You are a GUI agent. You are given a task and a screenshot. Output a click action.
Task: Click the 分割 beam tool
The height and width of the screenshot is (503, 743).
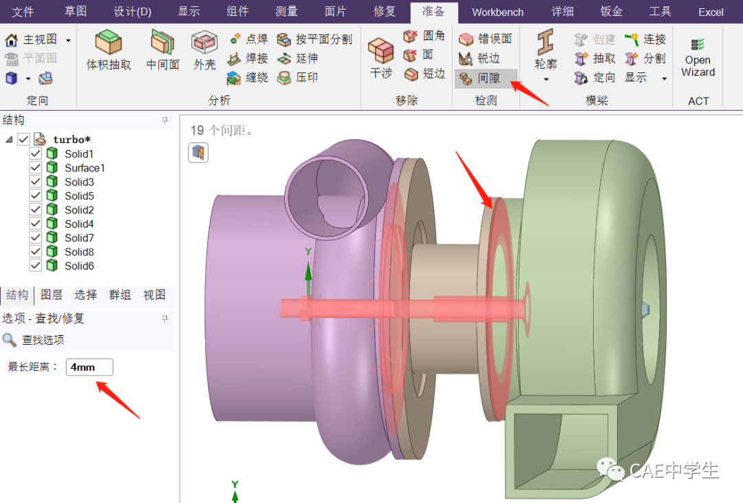645,58
